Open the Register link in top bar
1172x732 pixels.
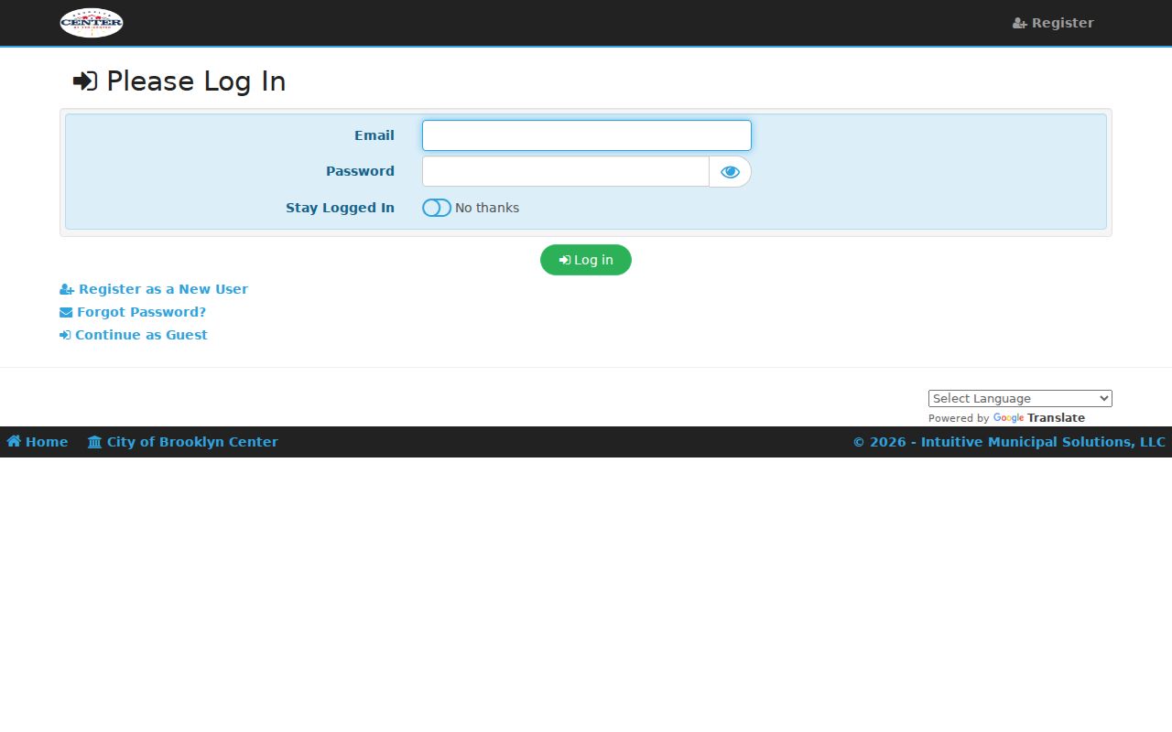click(x=1053, y=23)
